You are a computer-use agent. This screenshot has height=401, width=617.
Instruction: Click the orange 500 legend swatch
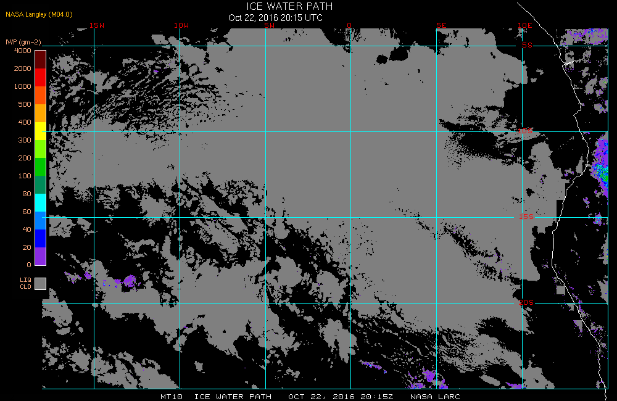tap(41, 114)
